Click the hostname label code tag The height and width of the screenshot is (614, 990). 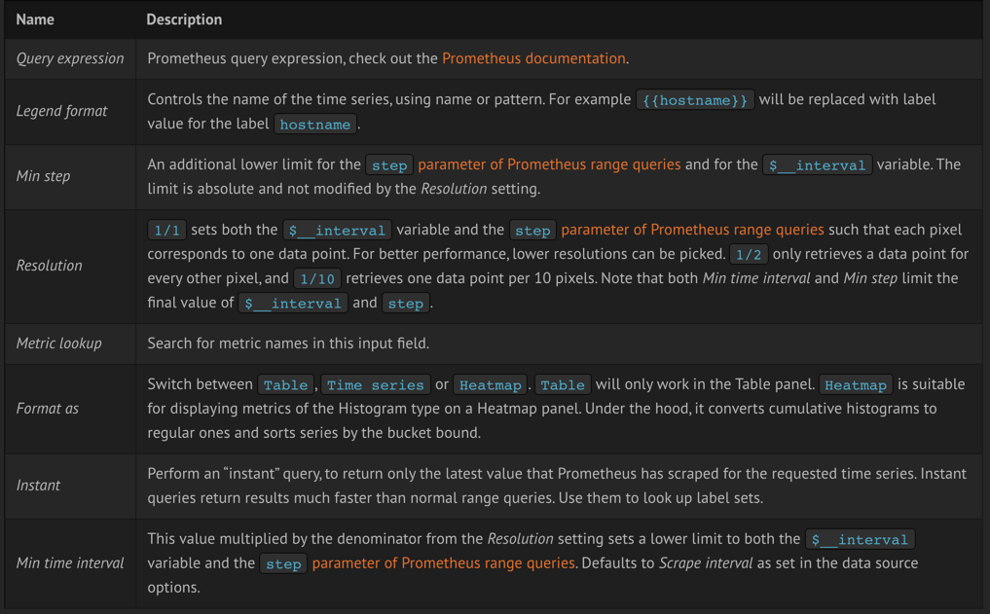(315, 125)
